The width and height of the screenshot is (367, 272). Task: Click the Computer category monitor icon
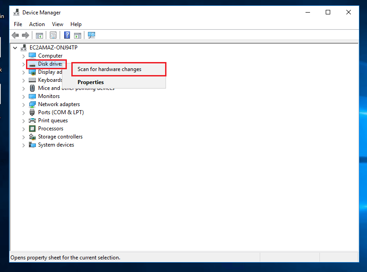(x=32, y=56)
